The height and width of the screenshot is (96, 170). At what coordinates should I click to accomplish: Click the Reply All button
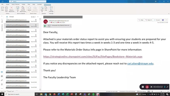coord(148,20)
